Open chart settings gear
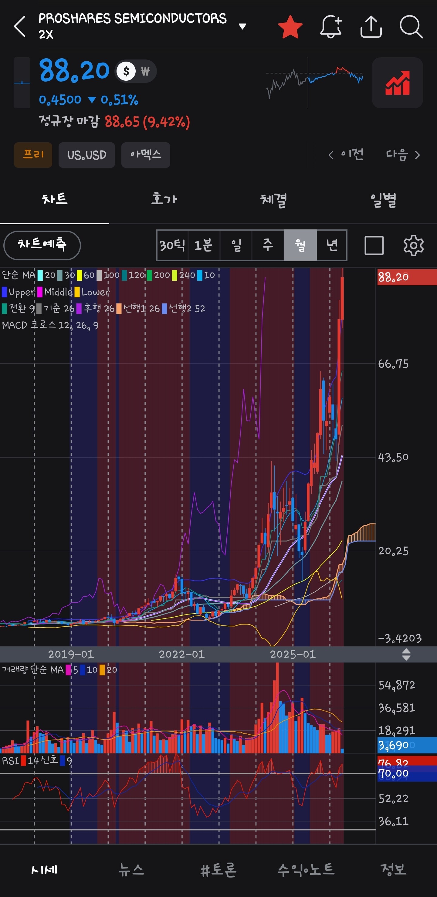Viewport: 437px width, 897px height. pyautogui.click(x=413, y=245)
